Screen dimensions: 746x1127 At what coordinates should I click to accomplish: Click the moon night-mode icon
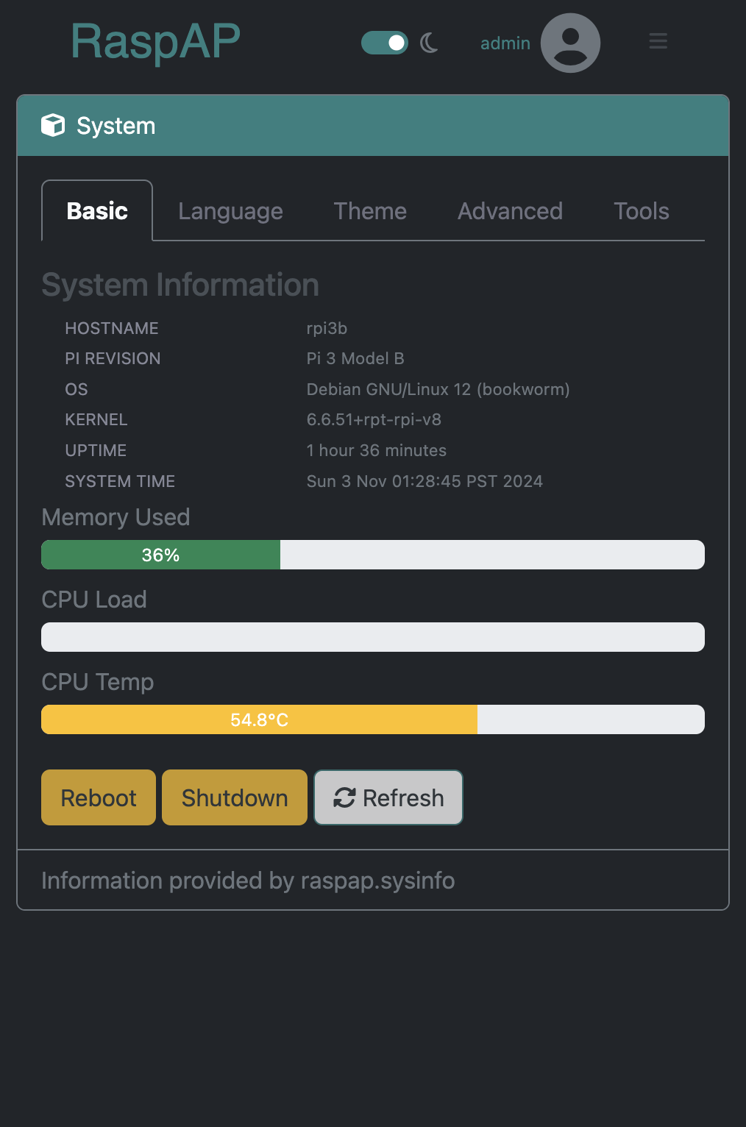coord(429,43)
